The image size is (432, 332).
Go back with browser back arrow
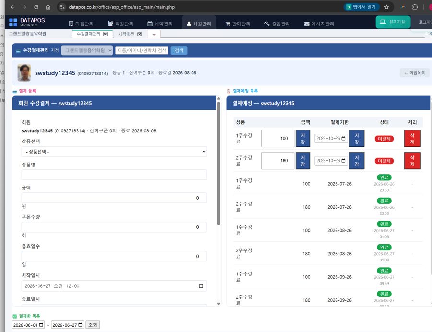[x=12, y=7]
